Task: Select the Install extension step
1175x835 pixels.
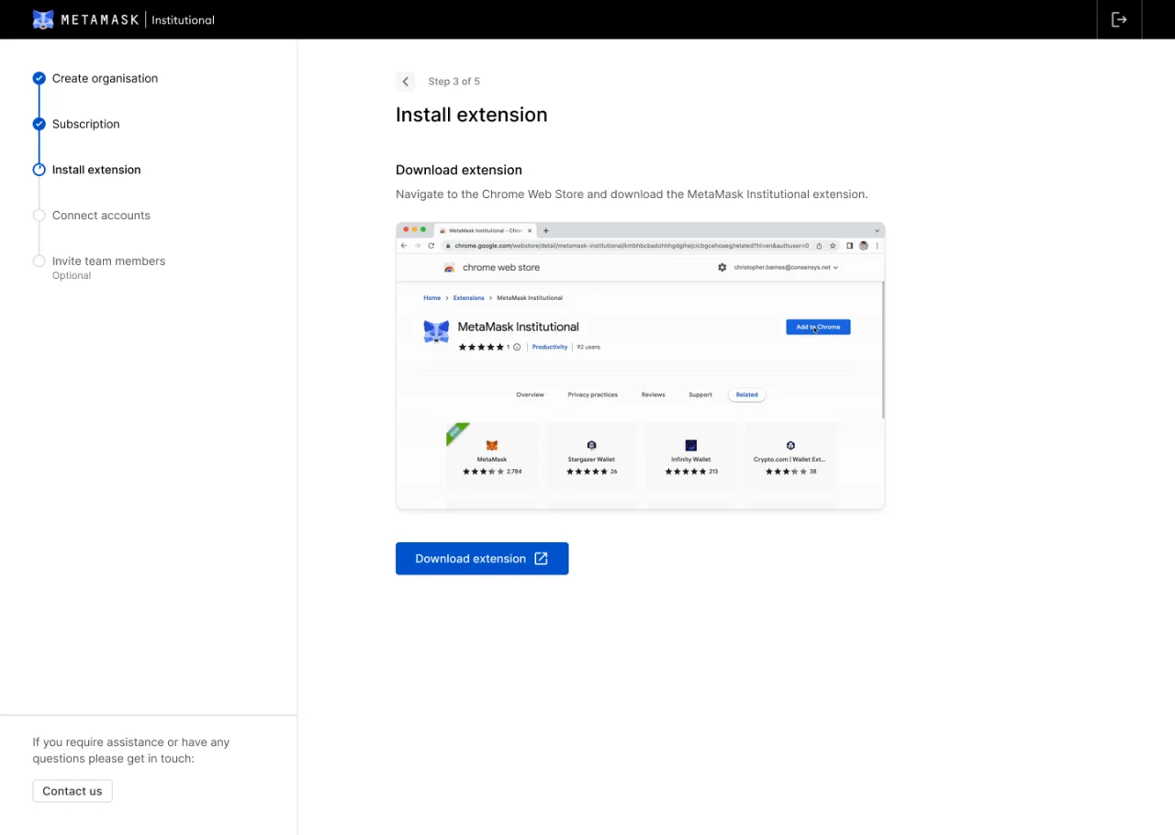Action: pos(96,170)
